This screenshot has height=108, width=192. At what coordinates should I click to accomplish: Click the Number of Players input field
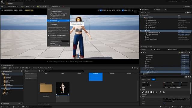(x=65, y=41)
